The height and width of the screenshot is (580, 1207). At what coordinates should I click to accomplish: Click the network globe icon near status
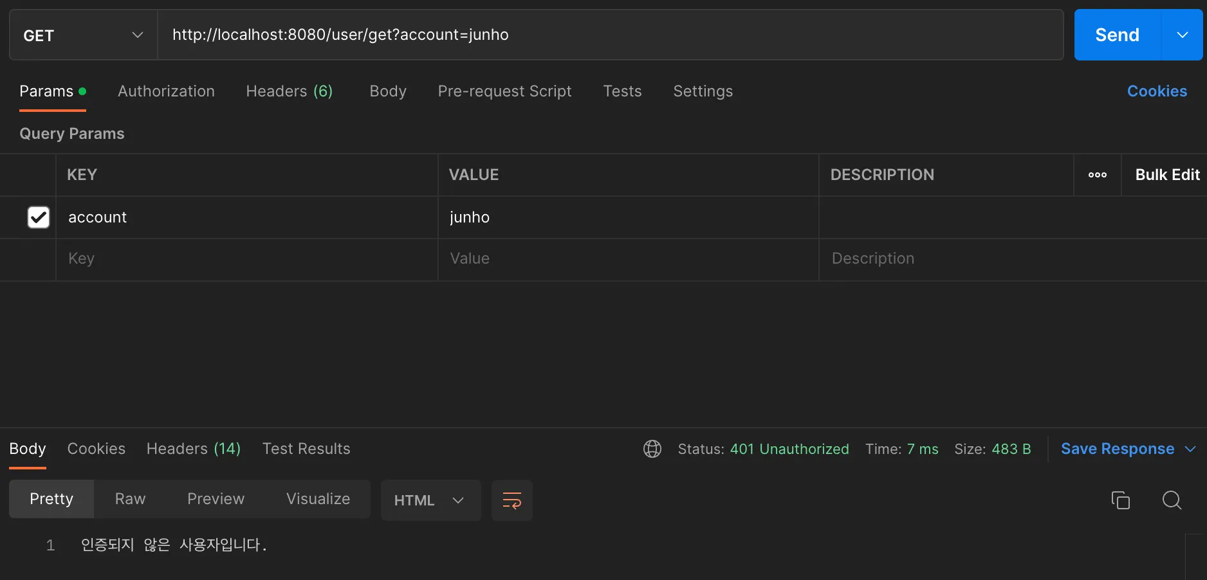pyautogui.click(x=652, y=449)
